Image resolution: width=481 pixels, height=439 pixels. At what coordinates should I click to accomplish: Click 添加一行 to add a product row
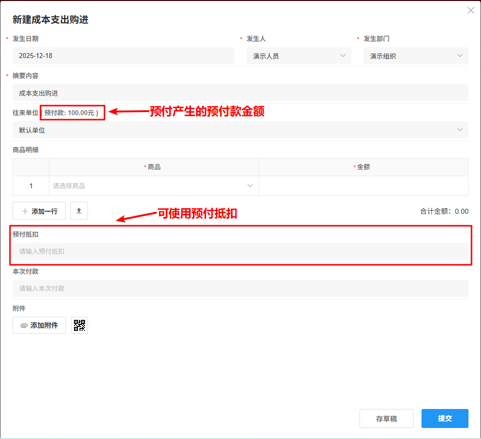(39, 211)
